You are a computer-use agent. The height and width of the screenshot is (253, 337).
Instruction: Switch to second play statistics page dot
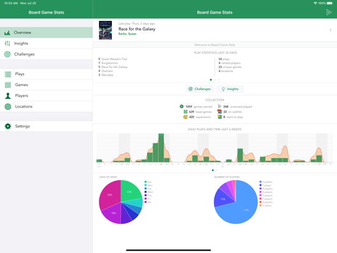215,80
